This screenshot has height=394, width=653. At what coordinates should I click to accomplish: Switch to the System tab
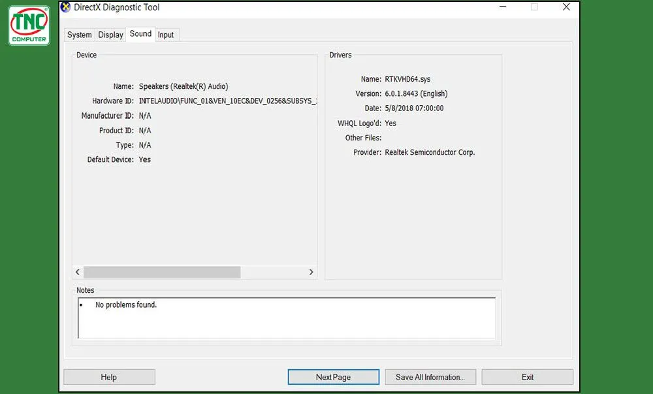pos(80,35)
